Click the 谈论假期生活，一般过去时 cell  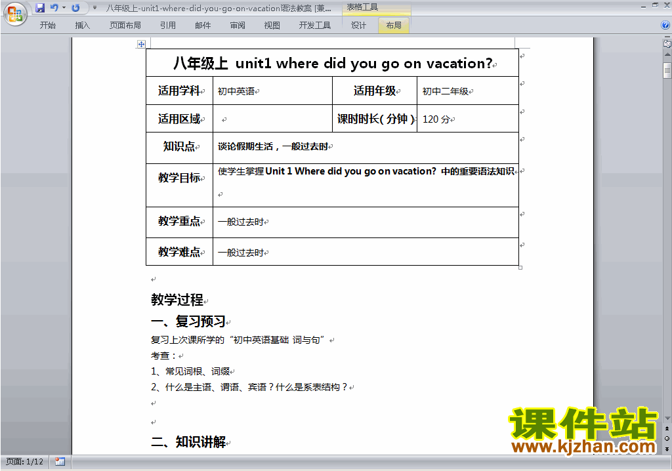[x=366, y=146]
